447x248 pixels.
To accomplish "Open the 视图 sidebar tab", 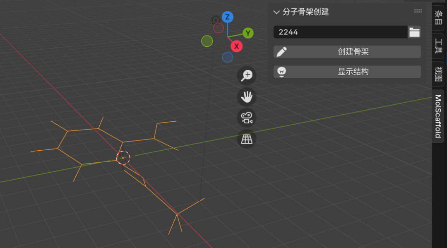I will point(438,74).
